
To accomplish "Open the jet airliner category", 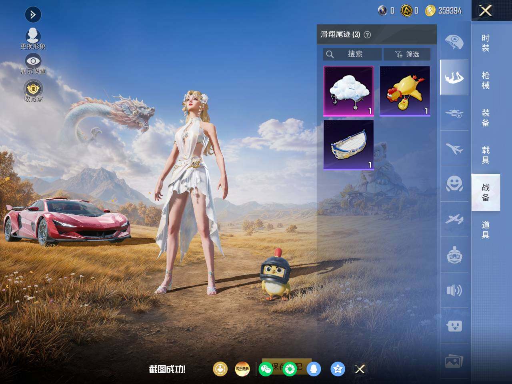I will pos(454,148).
